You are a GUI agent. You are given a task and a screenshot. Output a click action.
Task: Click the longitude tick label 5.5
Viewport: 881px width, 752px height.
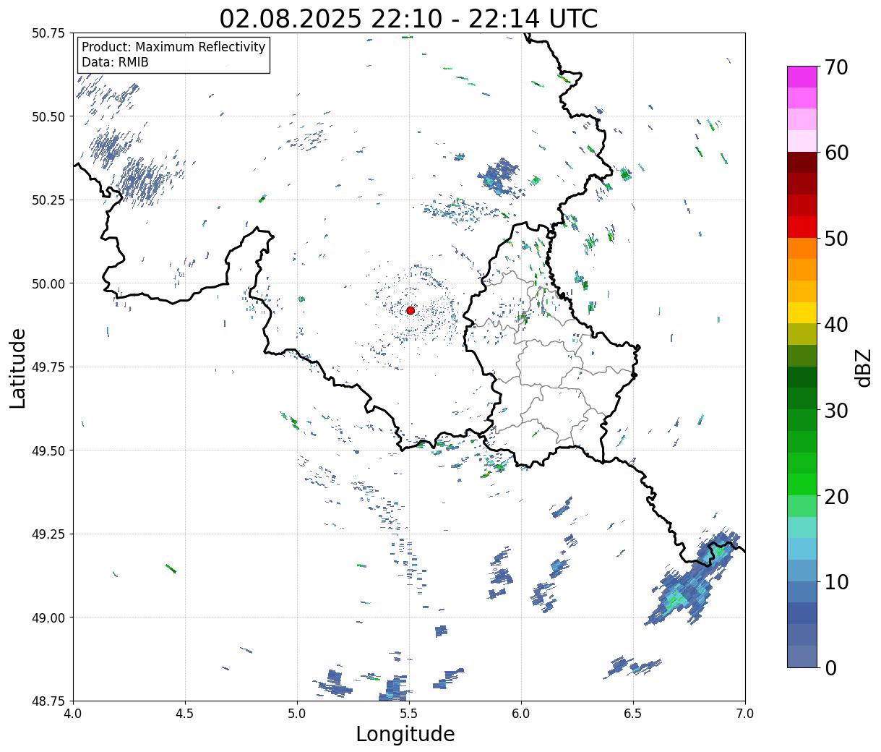pyautogui.click(x=409, y=713)
